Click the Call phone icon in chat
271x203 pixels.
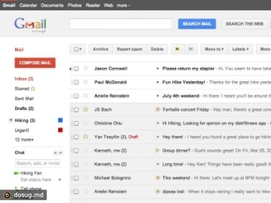(x=17, y=188)
